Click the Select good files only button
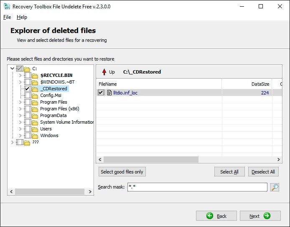Viewport: 290px width, 227px height. [122, 172]
